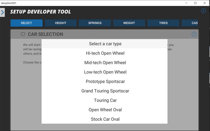
Task: Open the help question mark icon
Action: (x=194, y=34)
